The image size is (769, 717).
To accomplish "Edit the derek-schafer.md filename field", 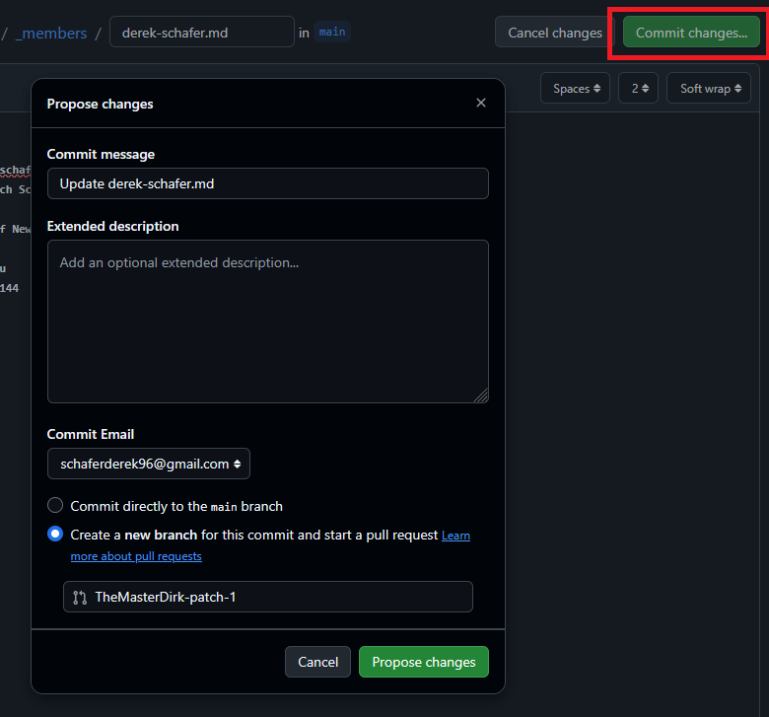I will [x=202, y=33].
